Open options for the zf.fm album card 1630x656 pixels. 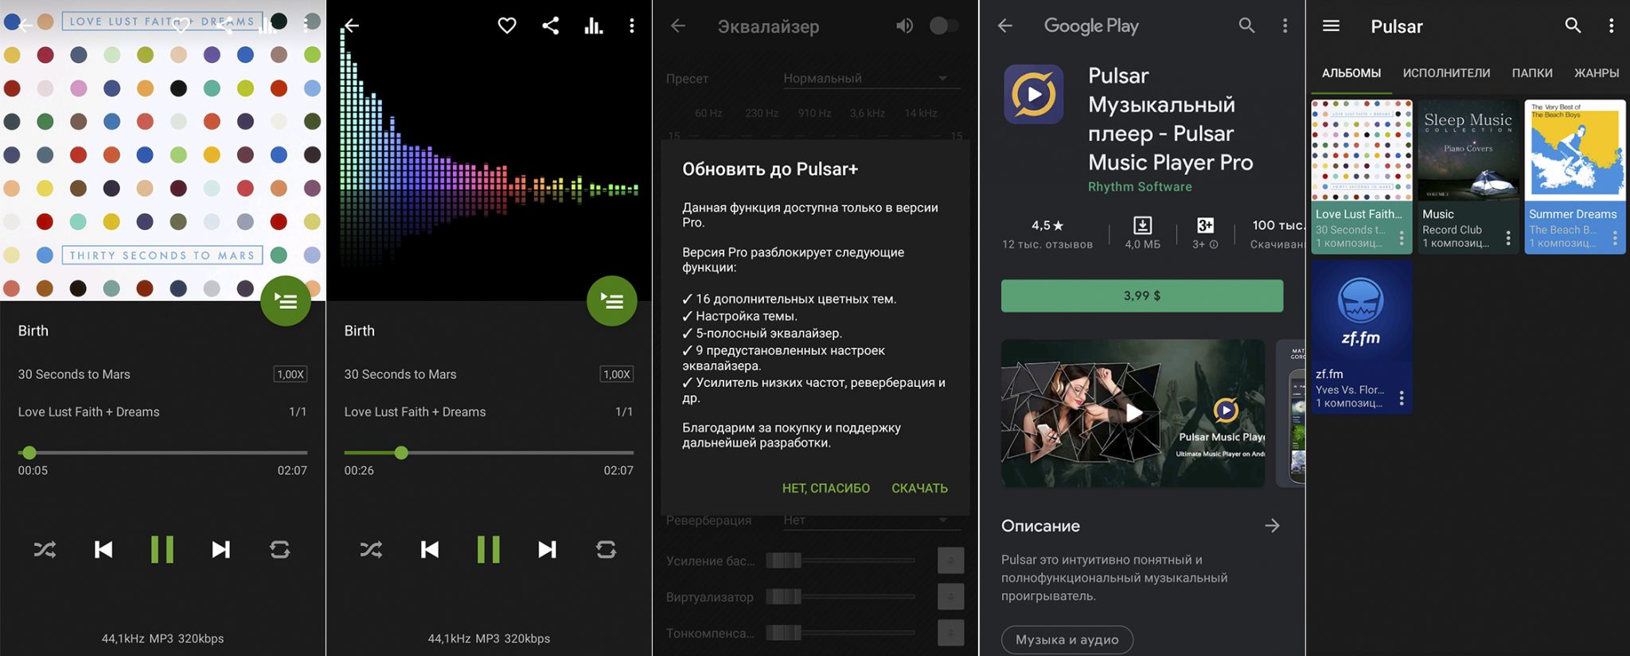[x=1402, y=397]
